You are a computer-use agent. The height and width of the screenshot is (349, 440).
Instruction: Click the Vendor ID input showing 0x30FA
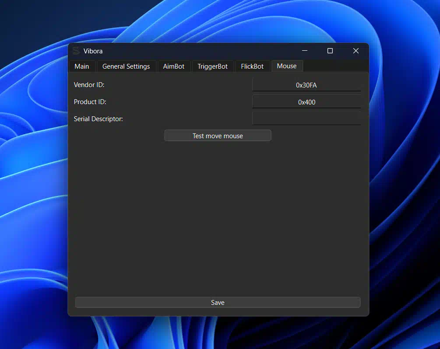pos(306,85)
